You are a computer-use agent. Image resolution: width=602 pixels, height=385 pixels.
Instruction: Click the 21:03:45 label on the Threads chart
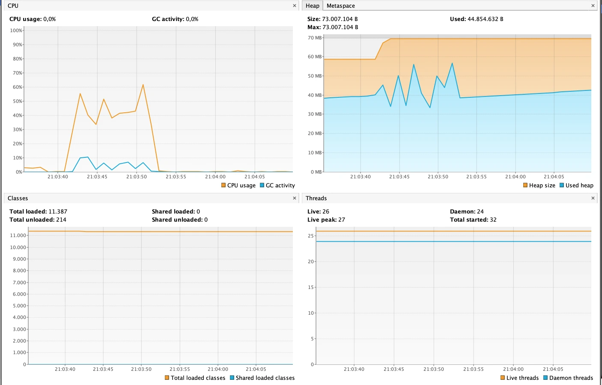(394, 369)
